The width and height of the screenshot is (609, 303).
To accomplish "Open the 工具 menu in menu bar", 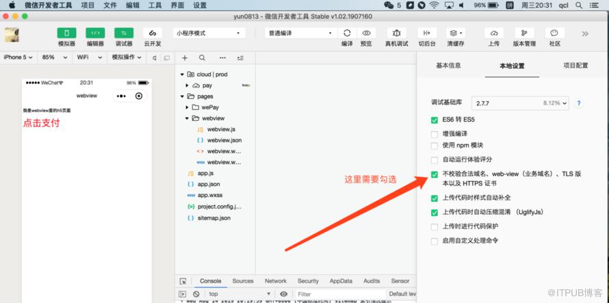I will (155, 5).
